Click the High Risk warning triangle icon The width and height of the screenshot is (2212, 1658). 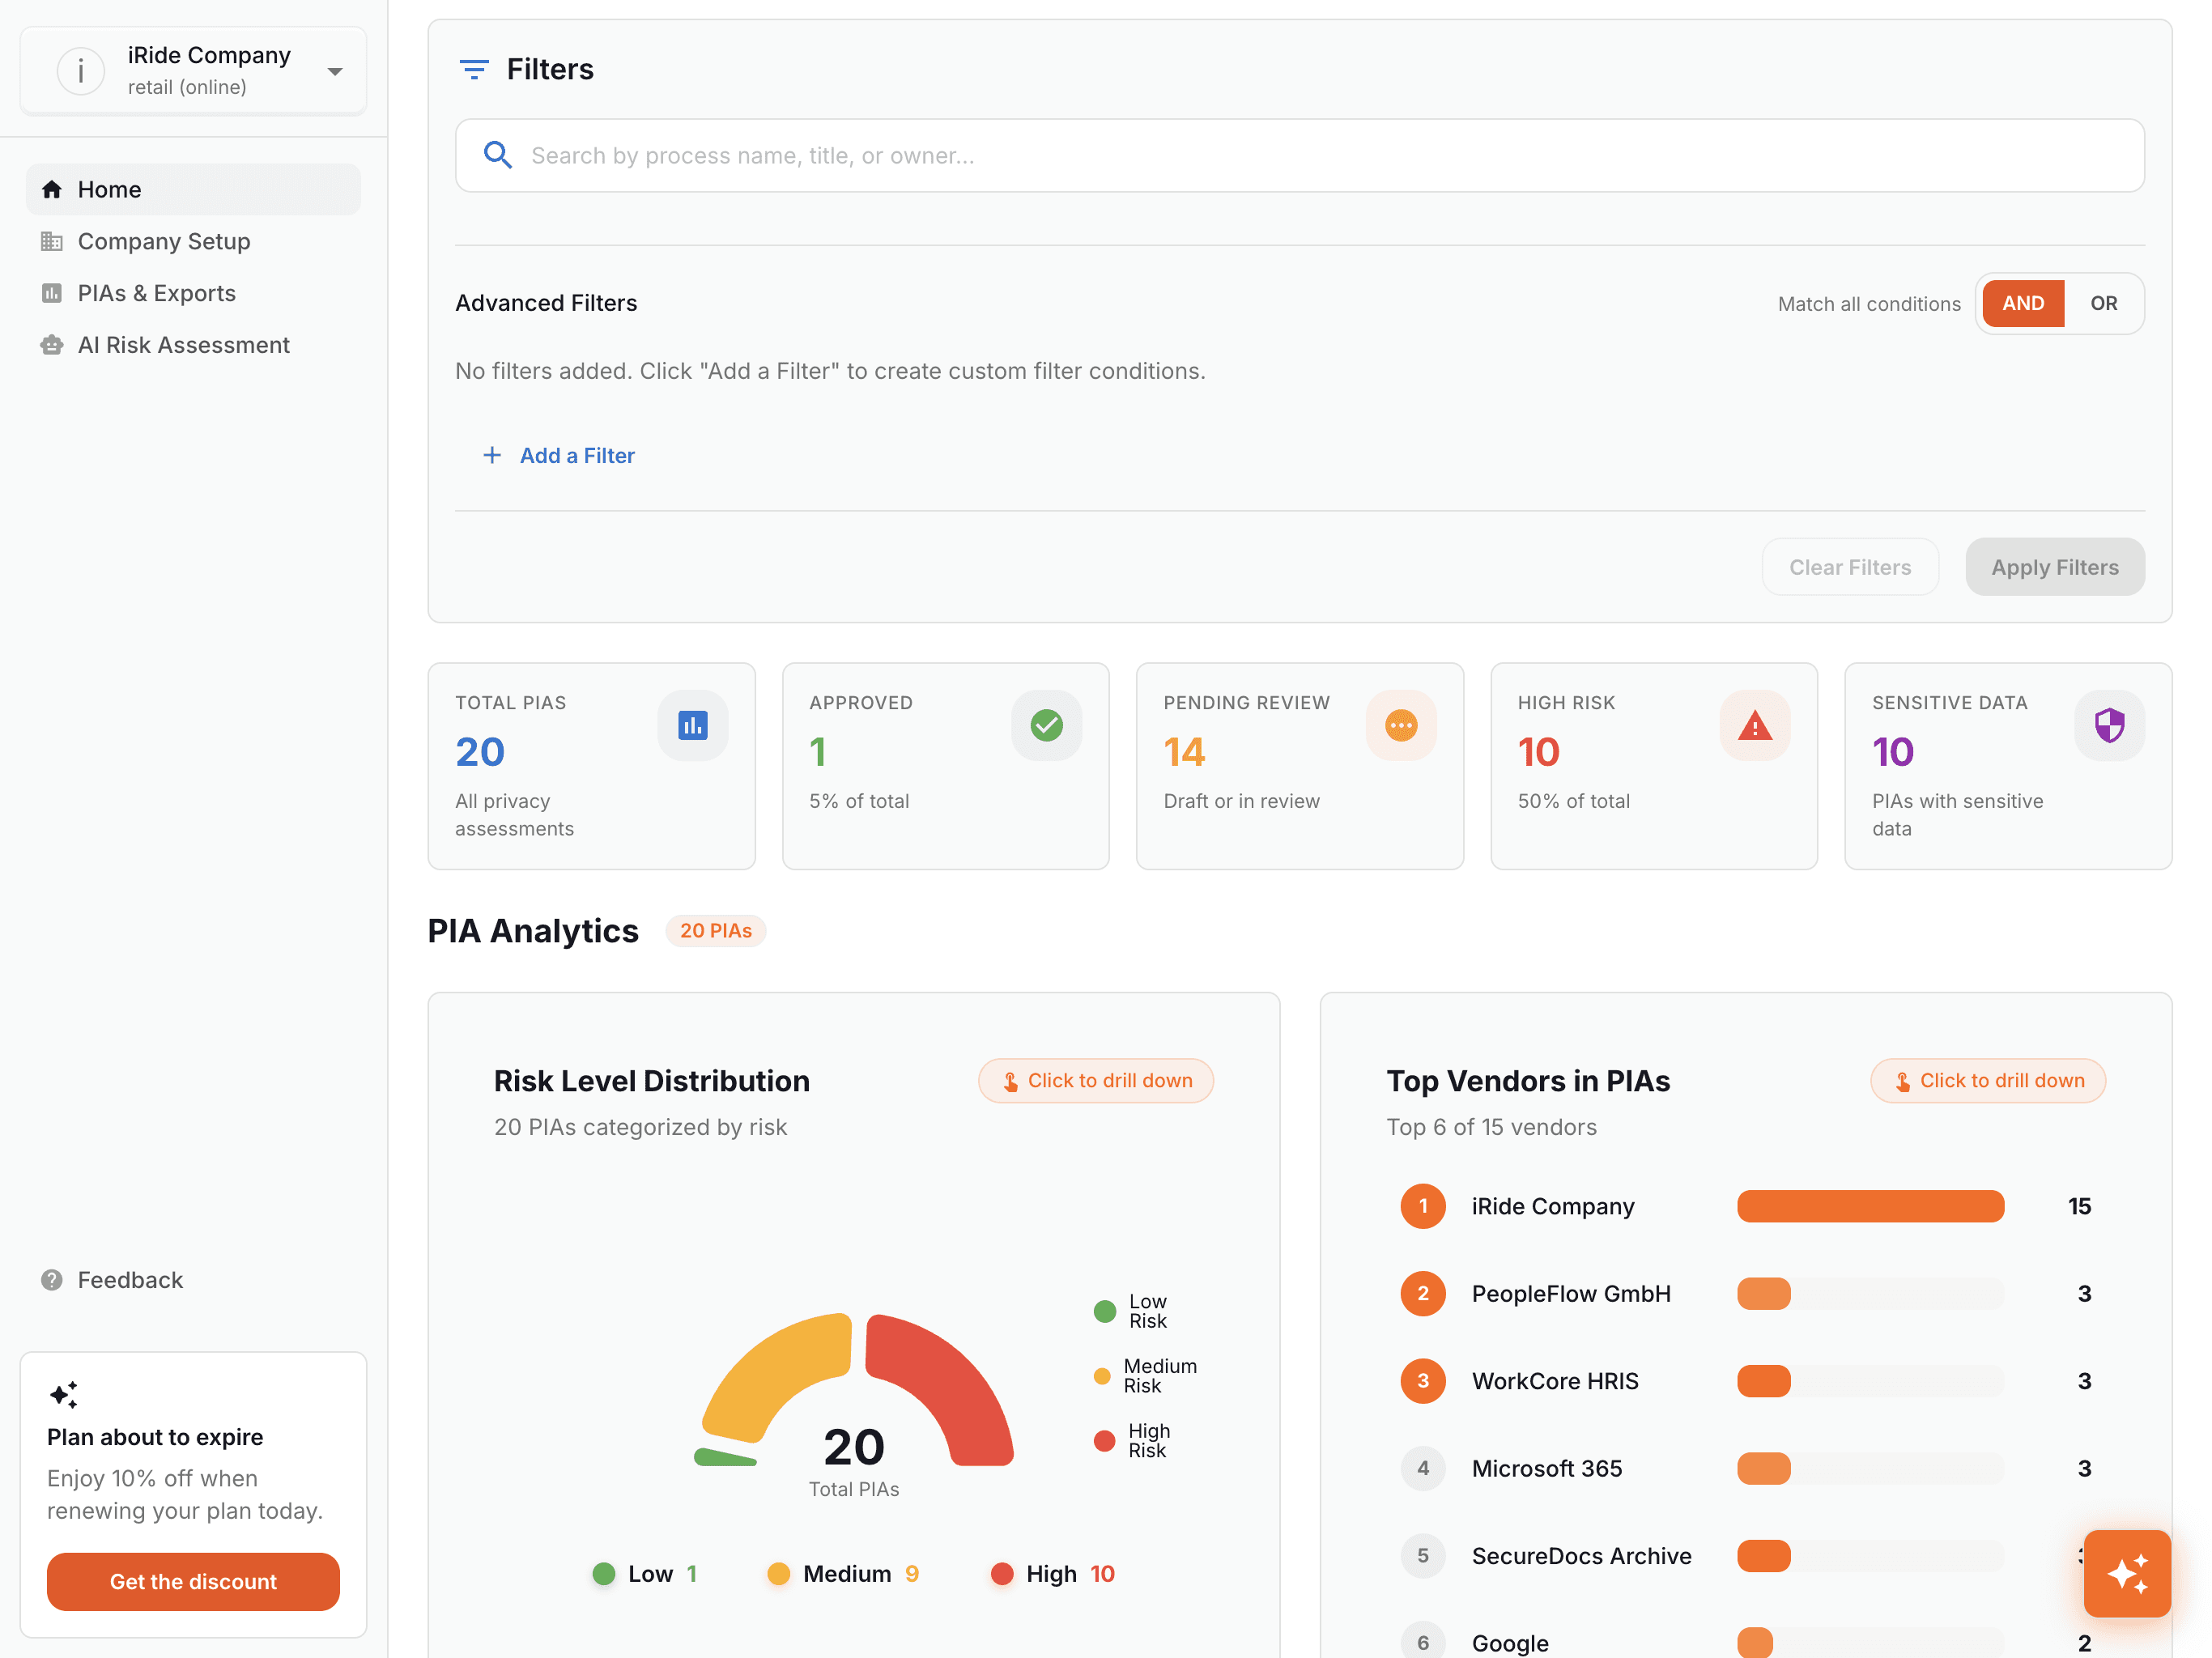[x=1754, y=725]
